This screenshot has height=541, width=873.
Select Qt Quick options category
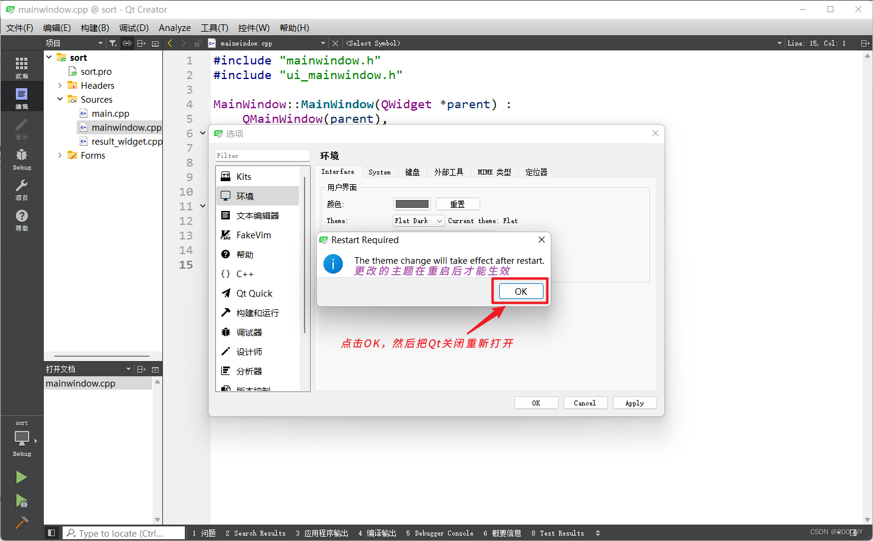[258, 293]
